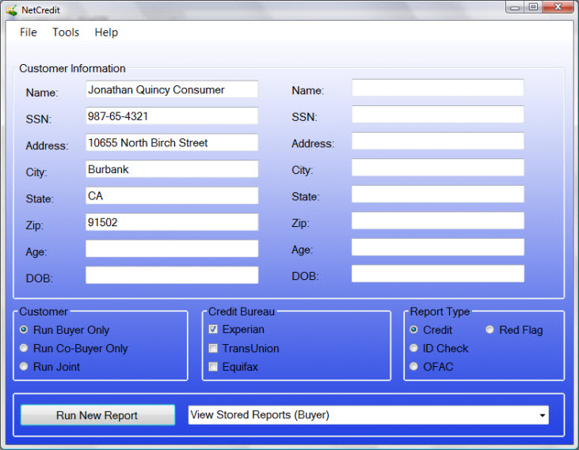Click the Run New Report button
This screenshot has height=450, width=579.
[97, 415]
